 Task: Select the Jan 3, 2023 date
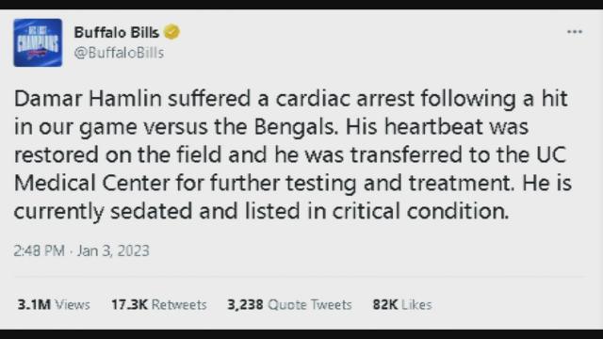click(113, 251)
